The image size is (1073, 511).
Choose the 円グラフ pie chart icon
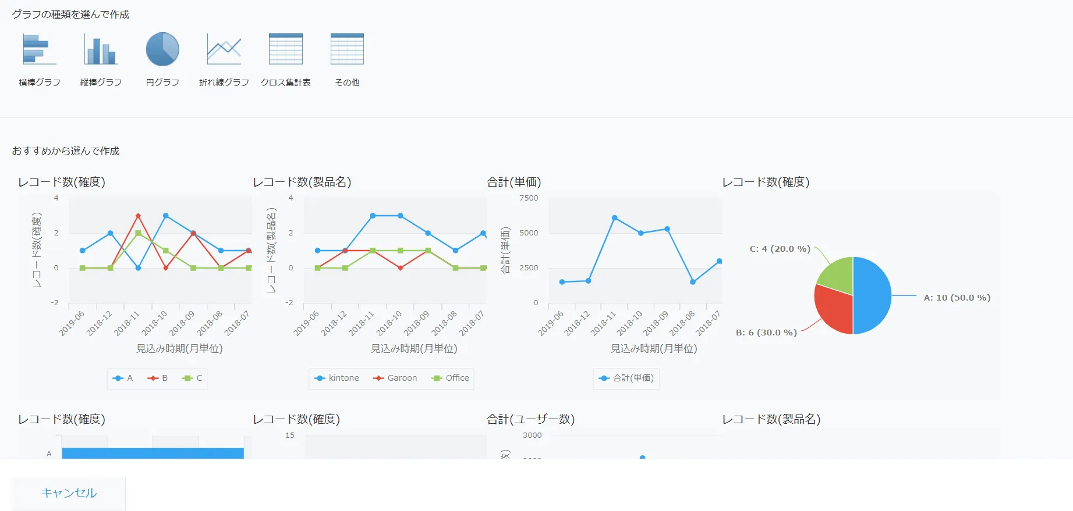pyautogui.click(x=162, y=49)
